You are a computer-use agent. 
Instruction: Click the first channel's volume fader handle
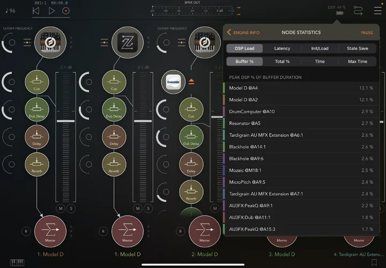66,121
